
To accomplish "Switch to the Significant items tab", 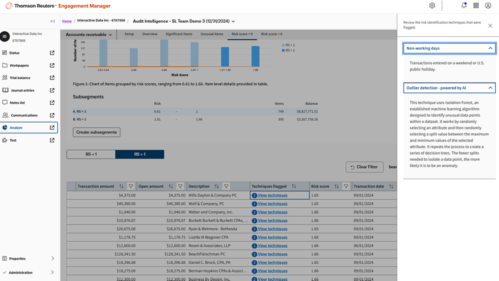I will click(179, 34).
